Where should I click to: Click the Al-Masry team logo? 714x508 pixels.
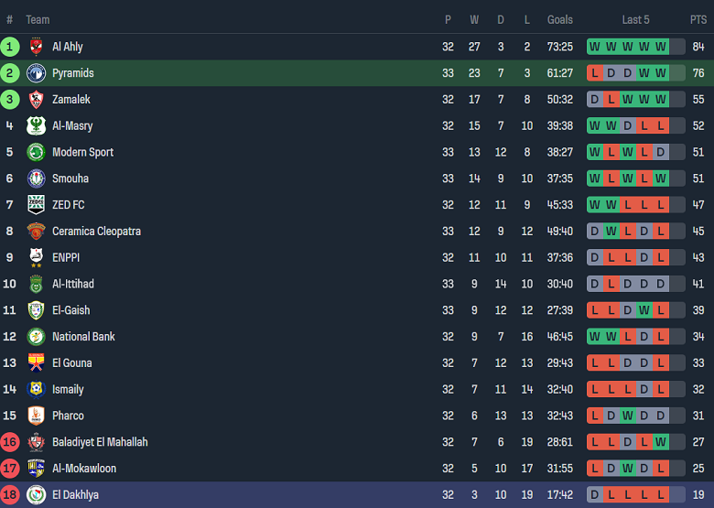coord(36,126)
